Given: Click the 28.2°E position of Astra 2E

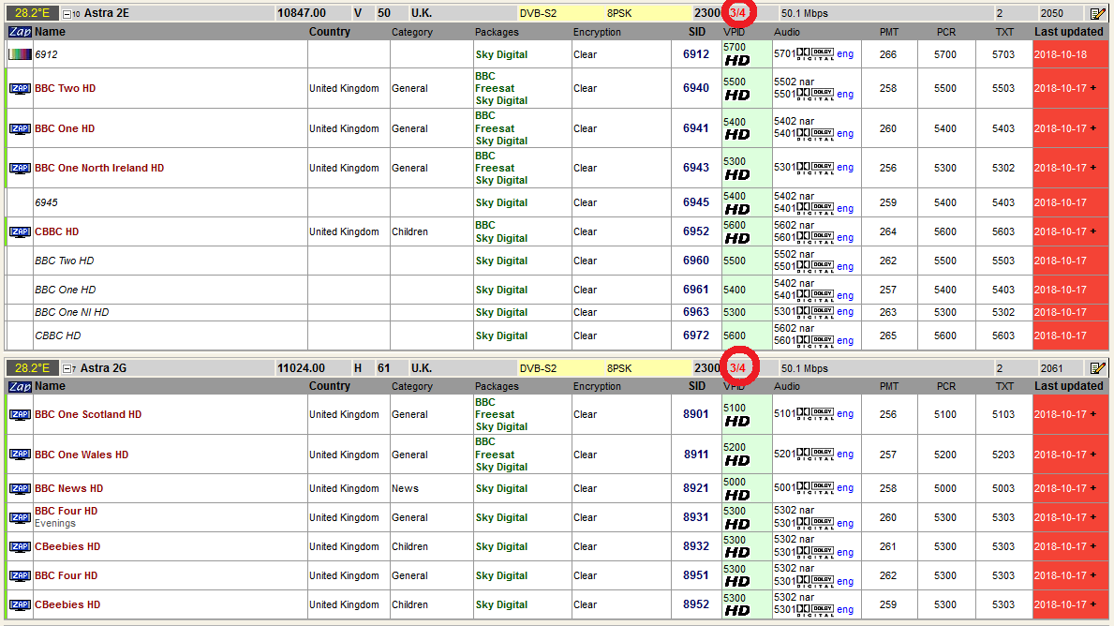Looking at the screenshot, I should click(x=33, y=13).
